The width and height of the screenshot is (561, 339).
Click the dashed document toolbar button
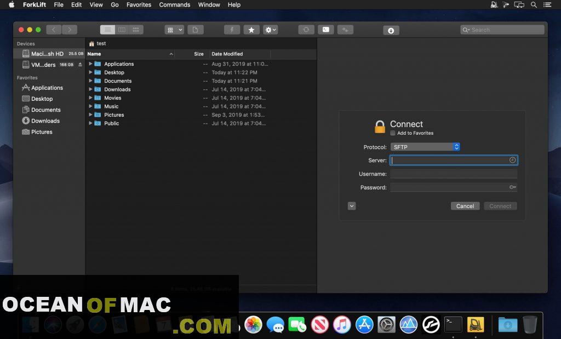(x=196, y=30)
